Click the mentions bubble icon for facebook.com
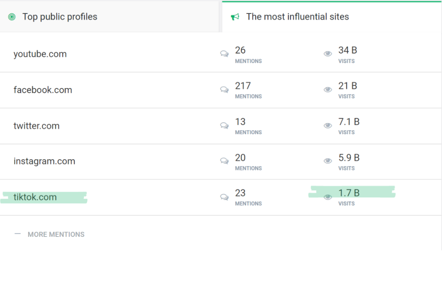The width and height of the screenshot is (442, 293). [224, 90]
